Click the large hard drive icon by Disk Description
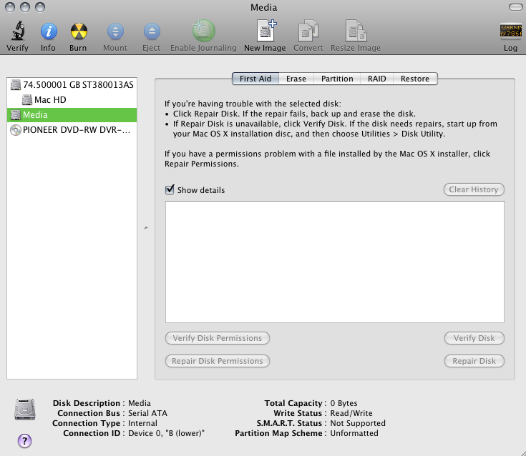 coord(25,410)
